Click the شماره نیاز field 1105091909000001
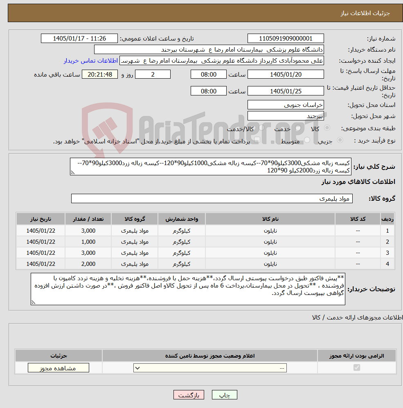The height and width of the screenshot is (408, 403). click(286, 39)
